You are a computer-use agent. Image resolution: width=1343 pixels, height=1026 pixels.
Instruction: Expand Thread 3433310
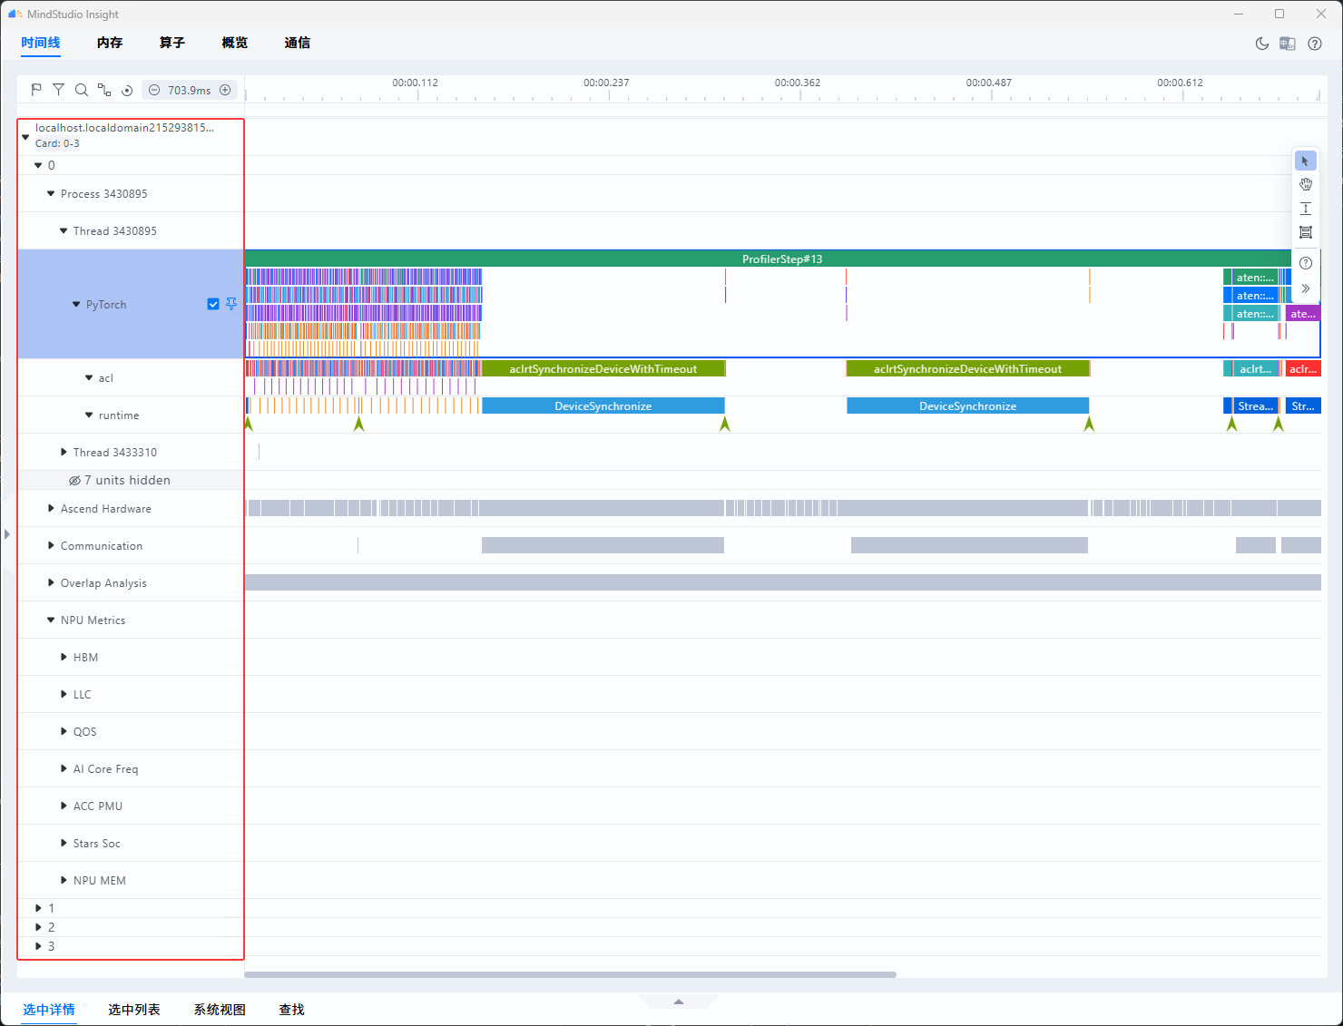click(64, 452)
